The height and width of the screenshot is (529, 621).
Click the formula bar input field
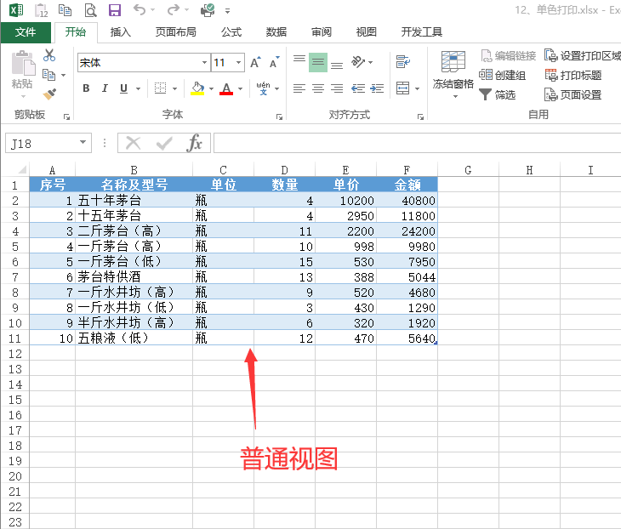tap(417, 143)
